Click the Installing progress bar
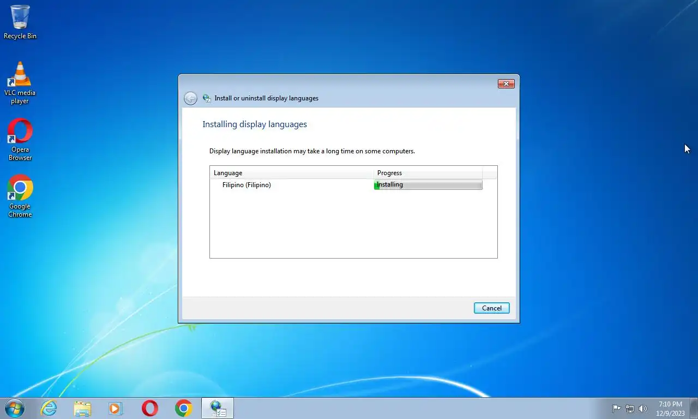The height and width of the screenshot is (419, 698). [x=428, y=185]
